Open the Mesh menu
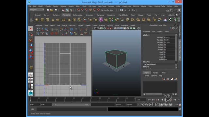209x117 pixels. 84,6
